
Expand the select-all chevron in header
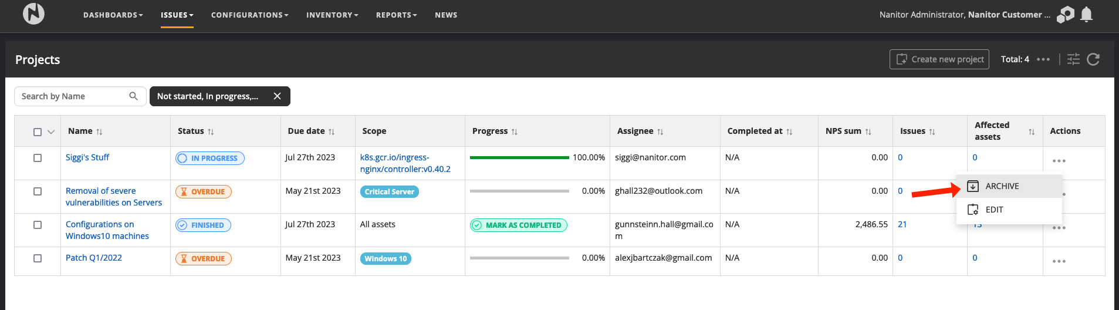[x=51, y=132]
